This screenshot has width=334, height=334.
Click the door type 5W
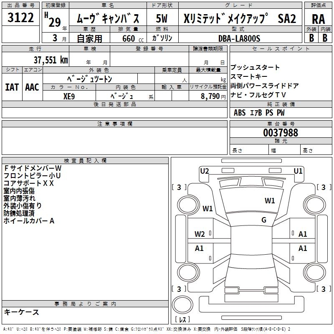pos(162,18)
